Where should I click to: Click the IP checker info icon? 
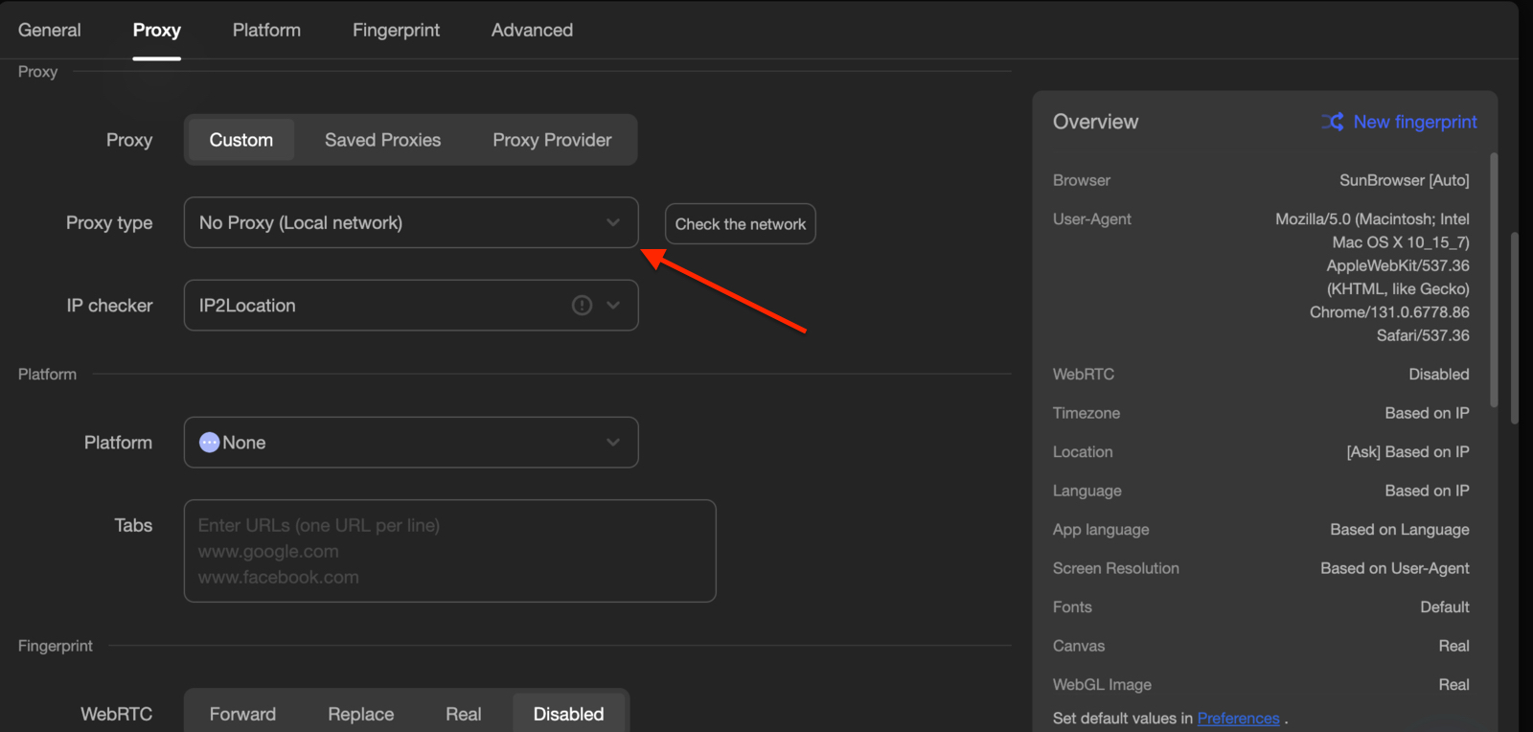582,306
